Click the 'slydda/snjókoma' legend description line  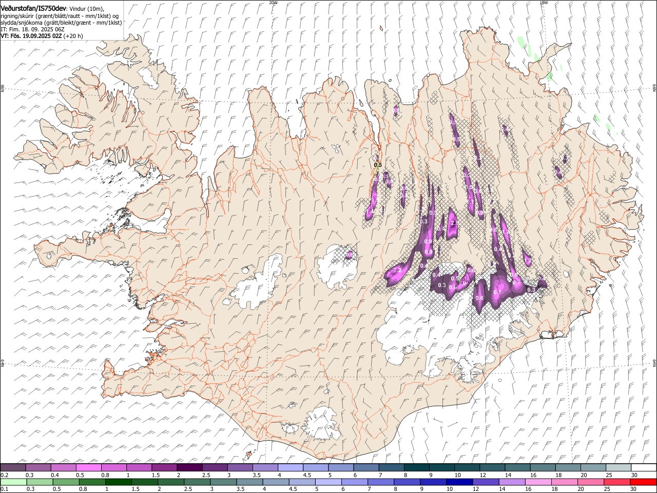[61, 23]
